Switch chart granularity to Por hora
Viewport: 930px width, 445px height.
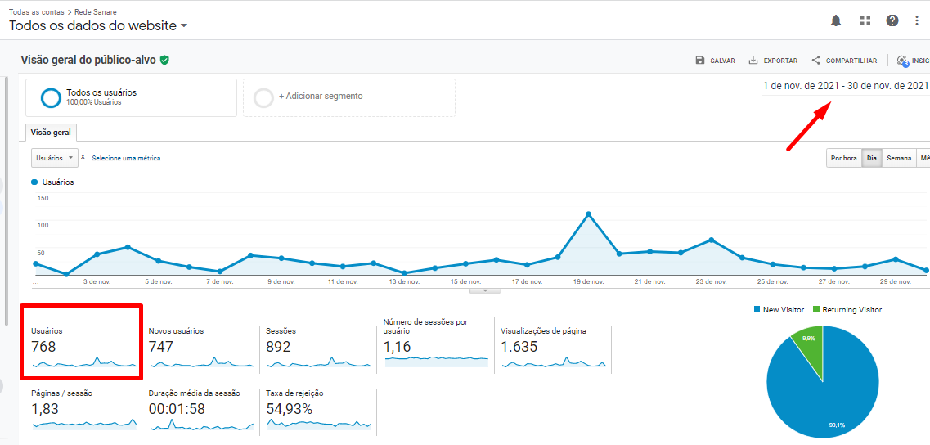(x=843, y=158)
